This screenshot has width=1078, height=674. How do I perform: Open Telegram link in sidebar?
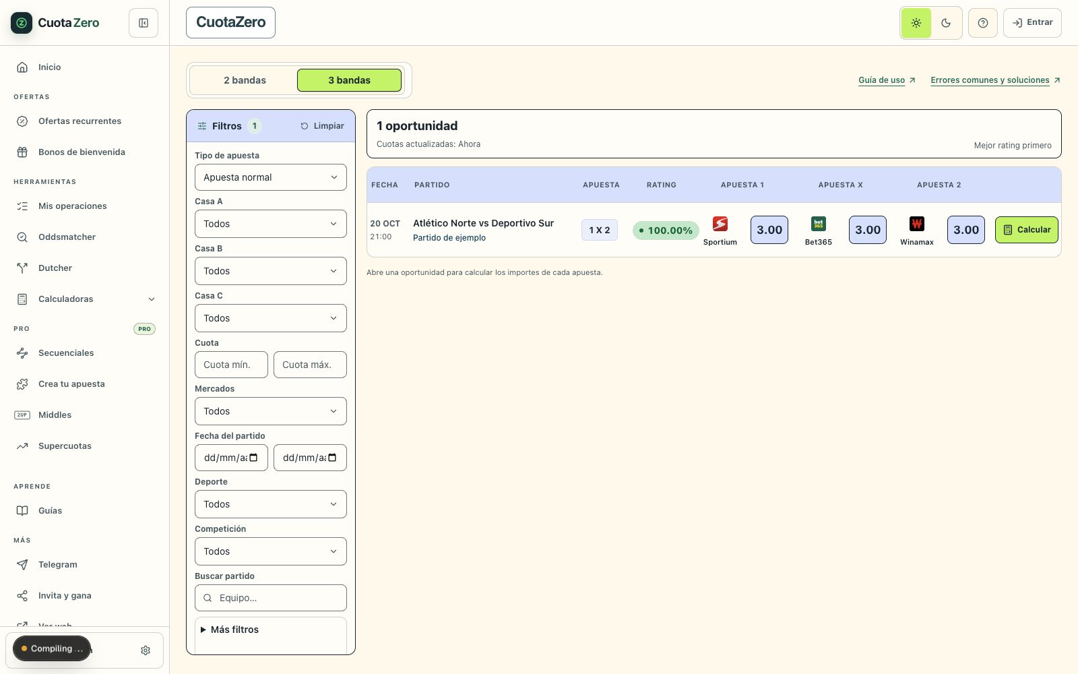[84, 565]
